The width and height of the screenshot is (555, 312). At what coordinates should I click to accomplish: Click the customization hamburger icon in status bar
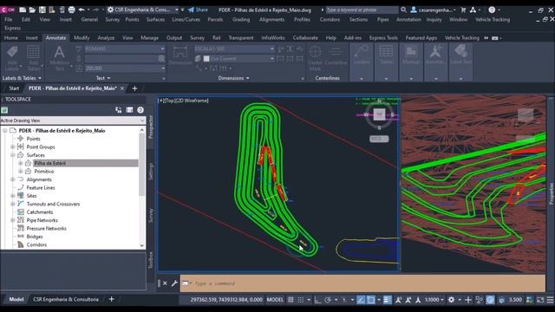(550, 300)
